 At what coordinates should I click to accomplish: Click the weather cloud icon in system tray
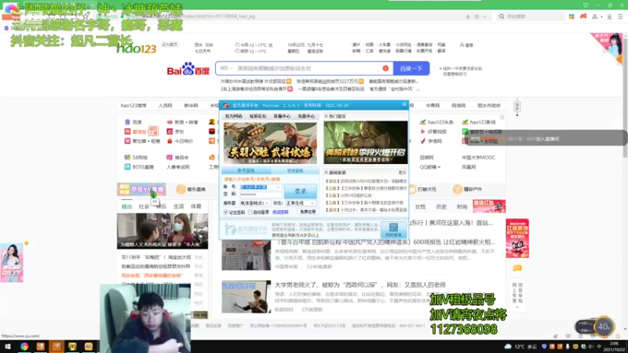(508, 347)
